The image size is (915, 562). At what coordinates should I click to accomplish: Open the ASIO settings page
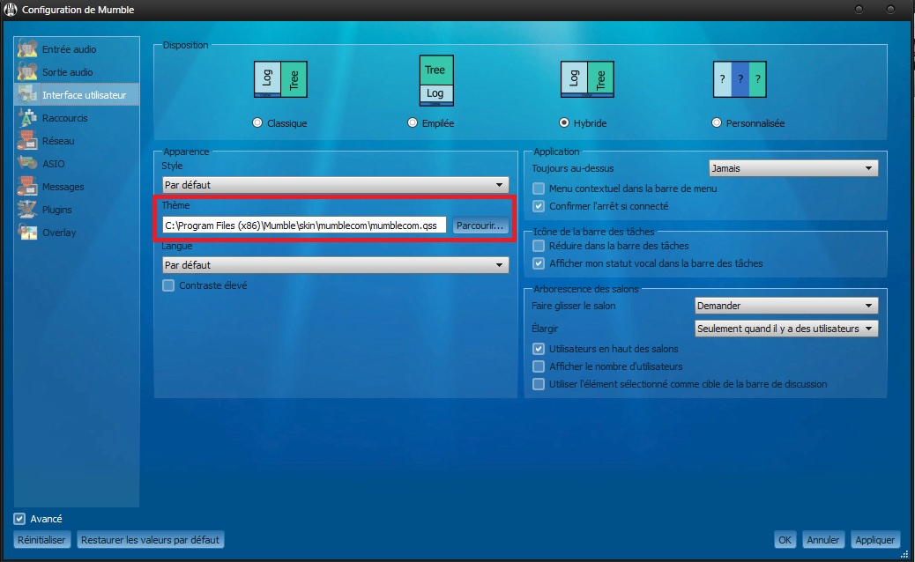click(x=77, y=164)
